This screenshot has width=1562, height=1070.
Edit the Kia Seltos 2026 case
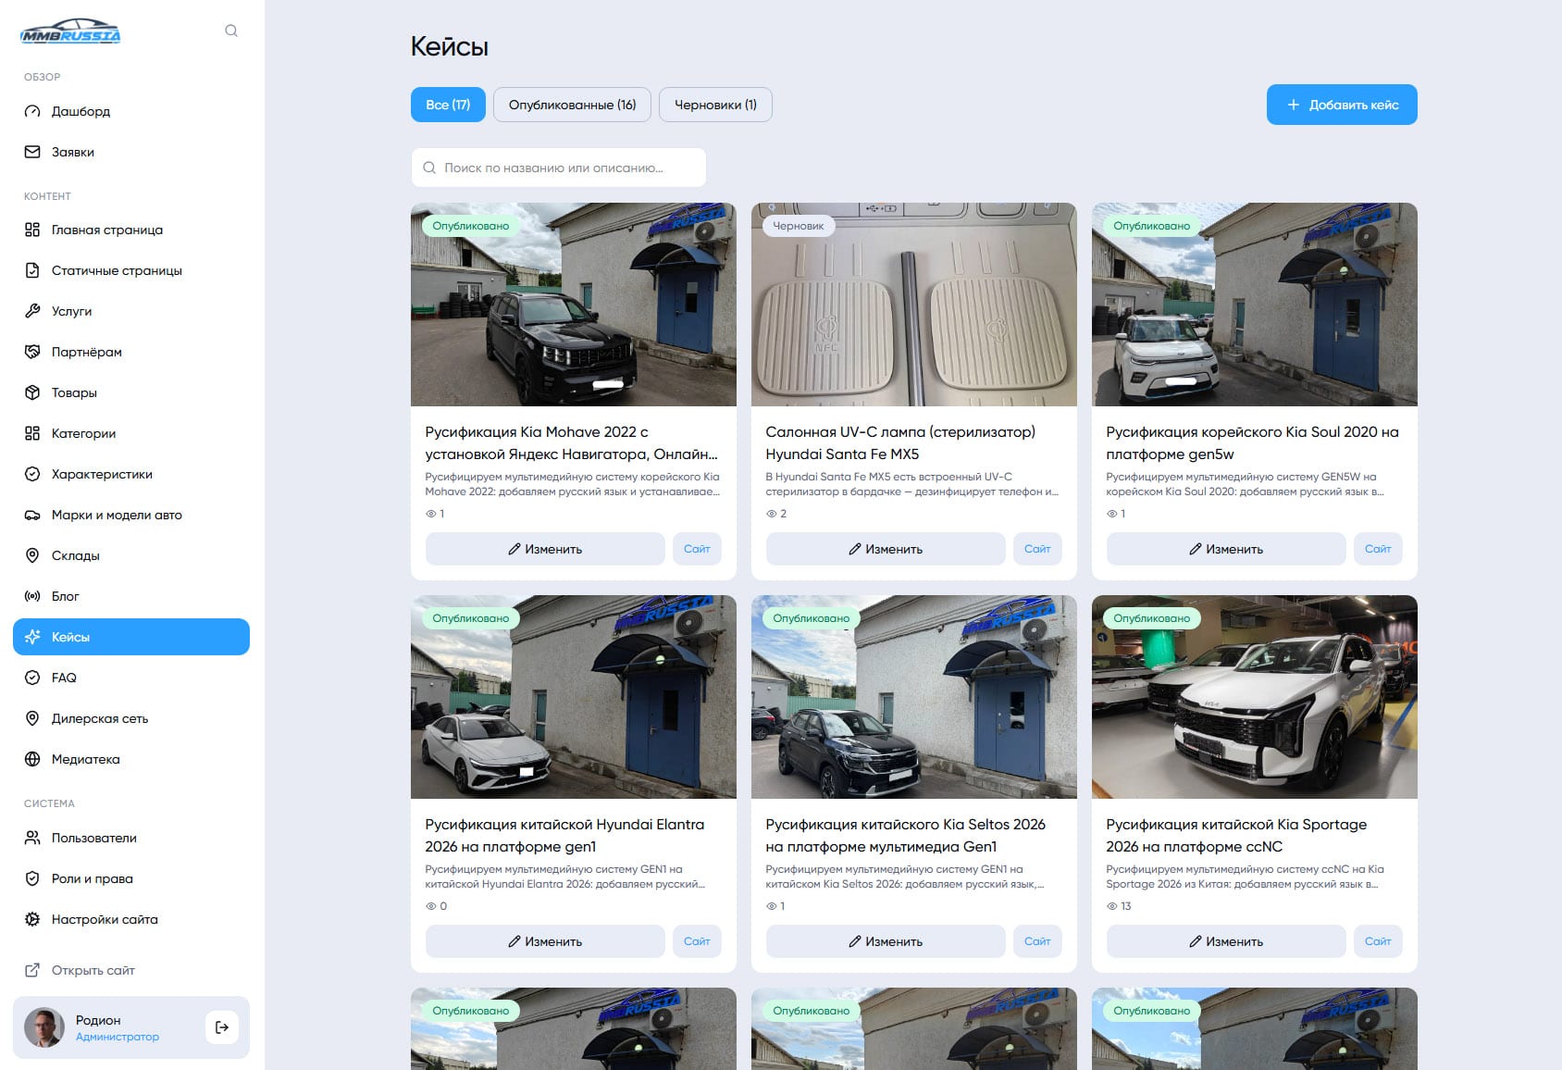click(886, 941)
